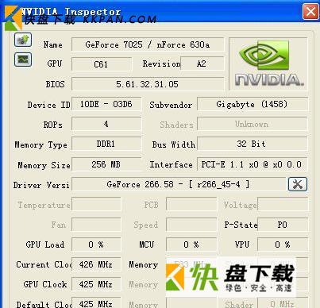This screenshot has height=308, width=320.
Task: Click the MCU label
Action: click(x=147, y=244)
